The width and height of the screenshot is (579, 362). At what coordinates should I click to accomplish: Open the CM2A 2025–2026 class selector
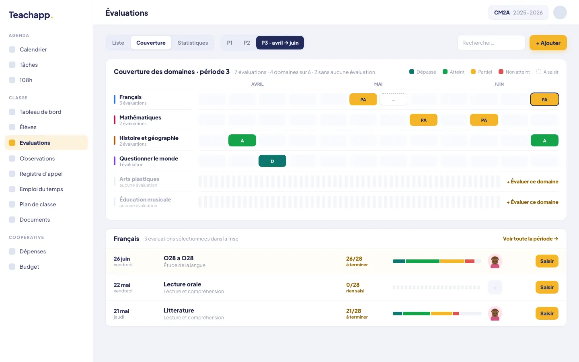pyautogui.click(x=518, y=12)
